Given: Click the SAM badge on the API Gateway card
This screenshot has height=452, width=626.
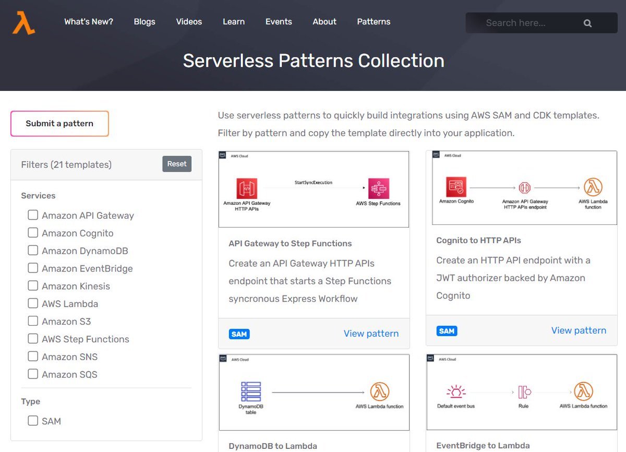Looking at the screenshot, I should [x=239, y=334].
